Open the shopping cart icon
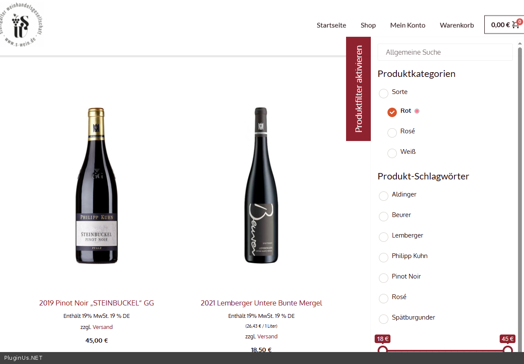Image resolution: width=524 pixels, height=364 pixels. click(515, 25)
